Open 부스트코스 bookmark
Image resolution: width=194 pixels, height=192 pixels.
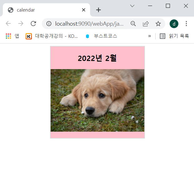tap(102, 36)
